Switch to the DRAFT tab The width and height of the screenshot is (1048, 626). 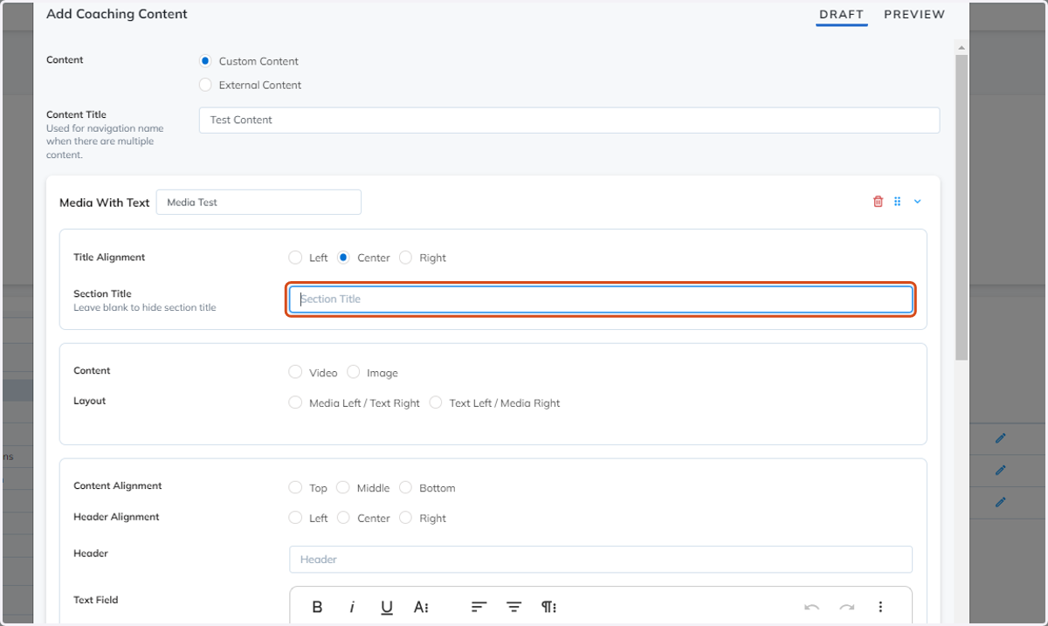click(841, 14)
